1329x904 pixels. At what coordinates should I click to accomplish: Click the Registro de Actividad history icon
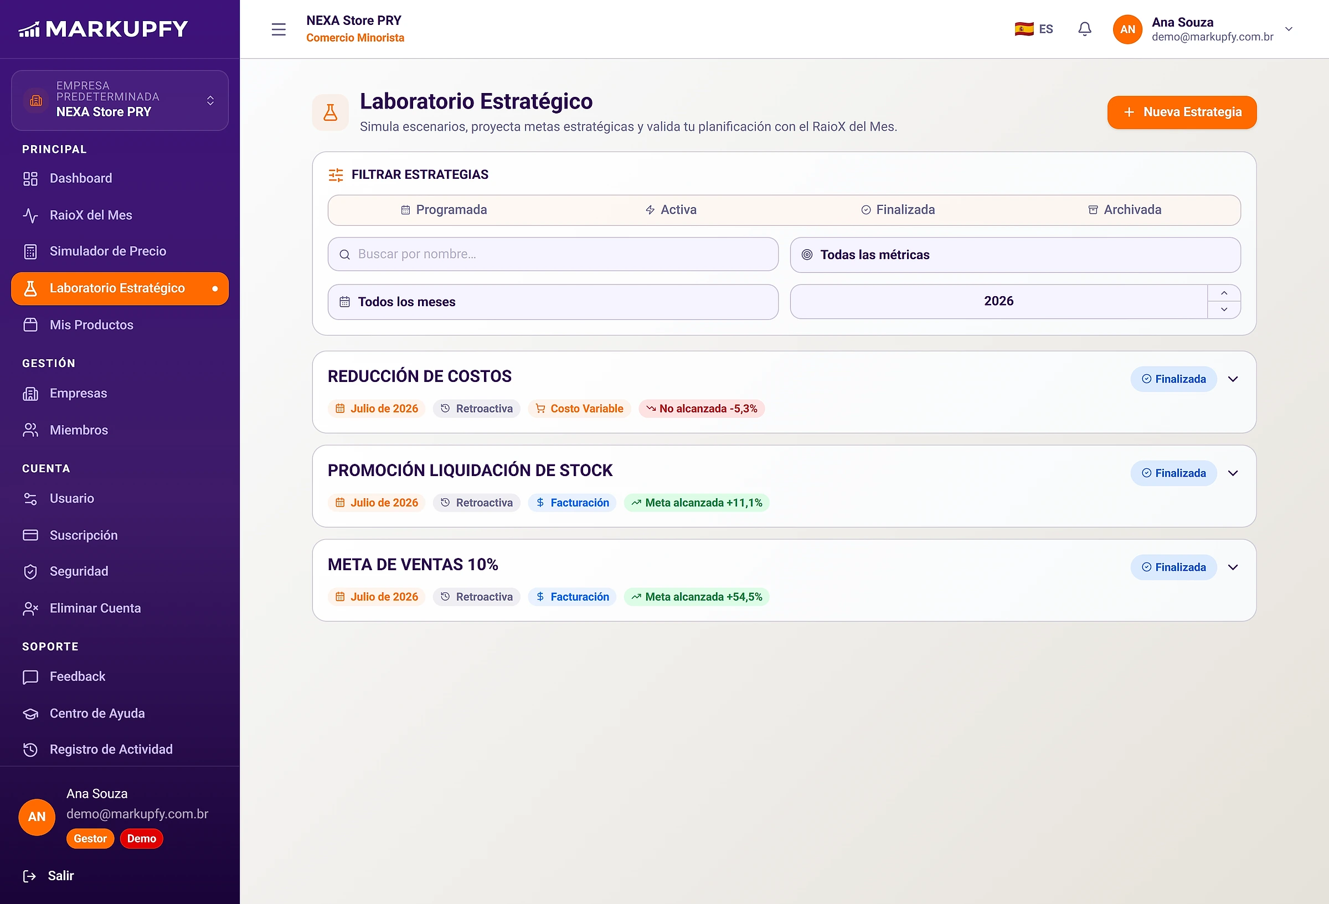click(30, 749)
